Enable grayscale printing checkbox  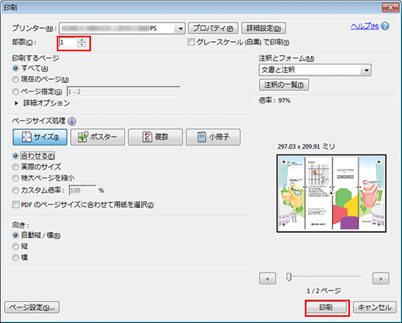click(191, 42)
